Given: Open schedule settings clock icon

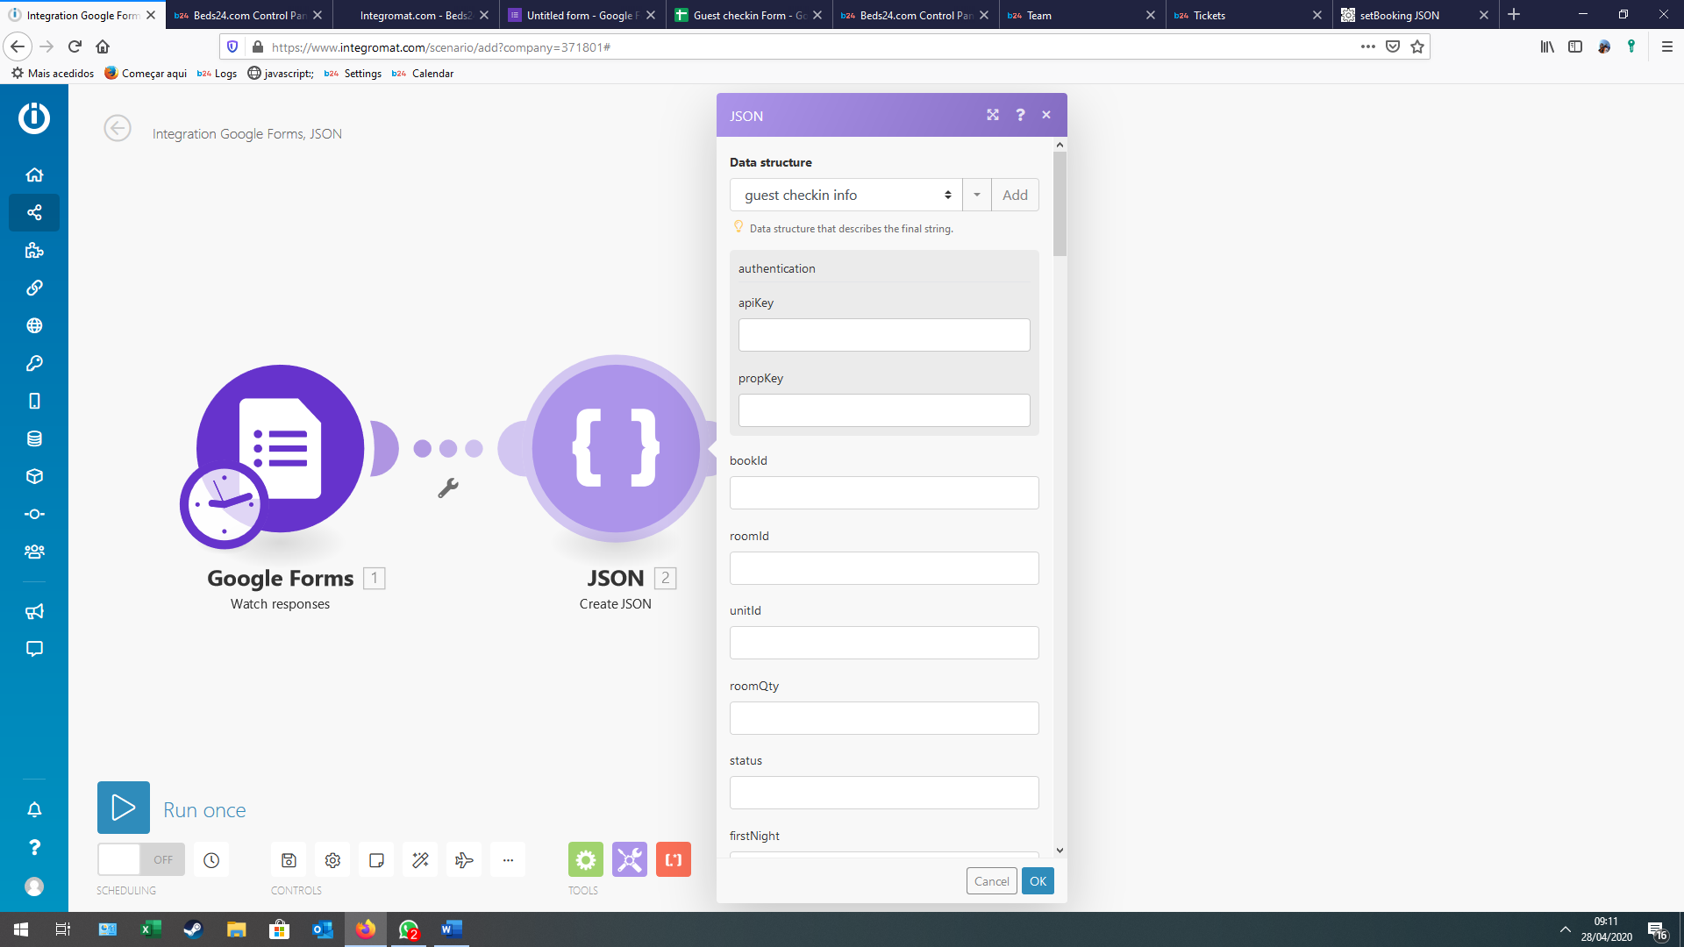Looking at the screenshot, I should point(211,860).
